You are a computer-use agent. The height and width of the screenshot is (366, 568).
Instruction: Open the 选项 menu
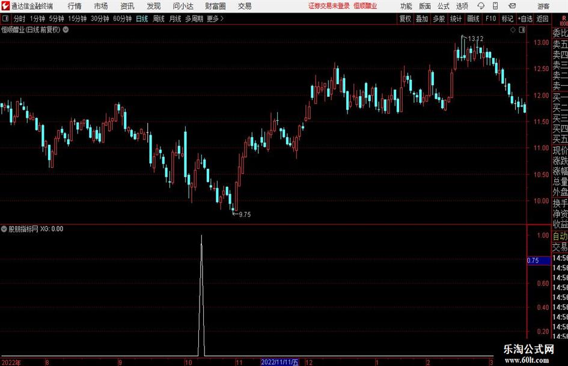(x=462, y=6)
